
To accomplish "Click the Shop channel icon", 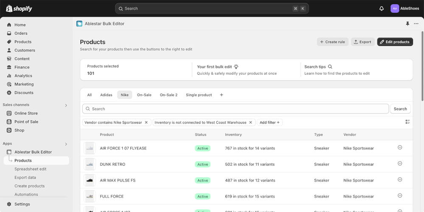I will coord(9,130).
